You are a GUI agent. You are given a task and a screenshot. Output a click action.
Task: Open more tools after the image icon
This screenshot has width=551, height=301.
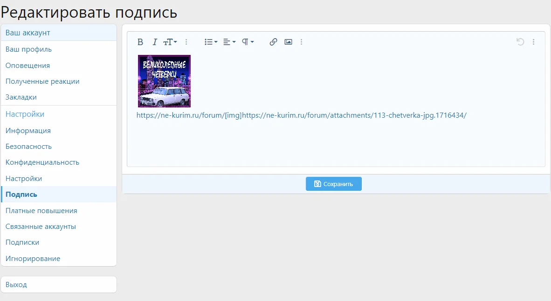click(x=302, y=41)
